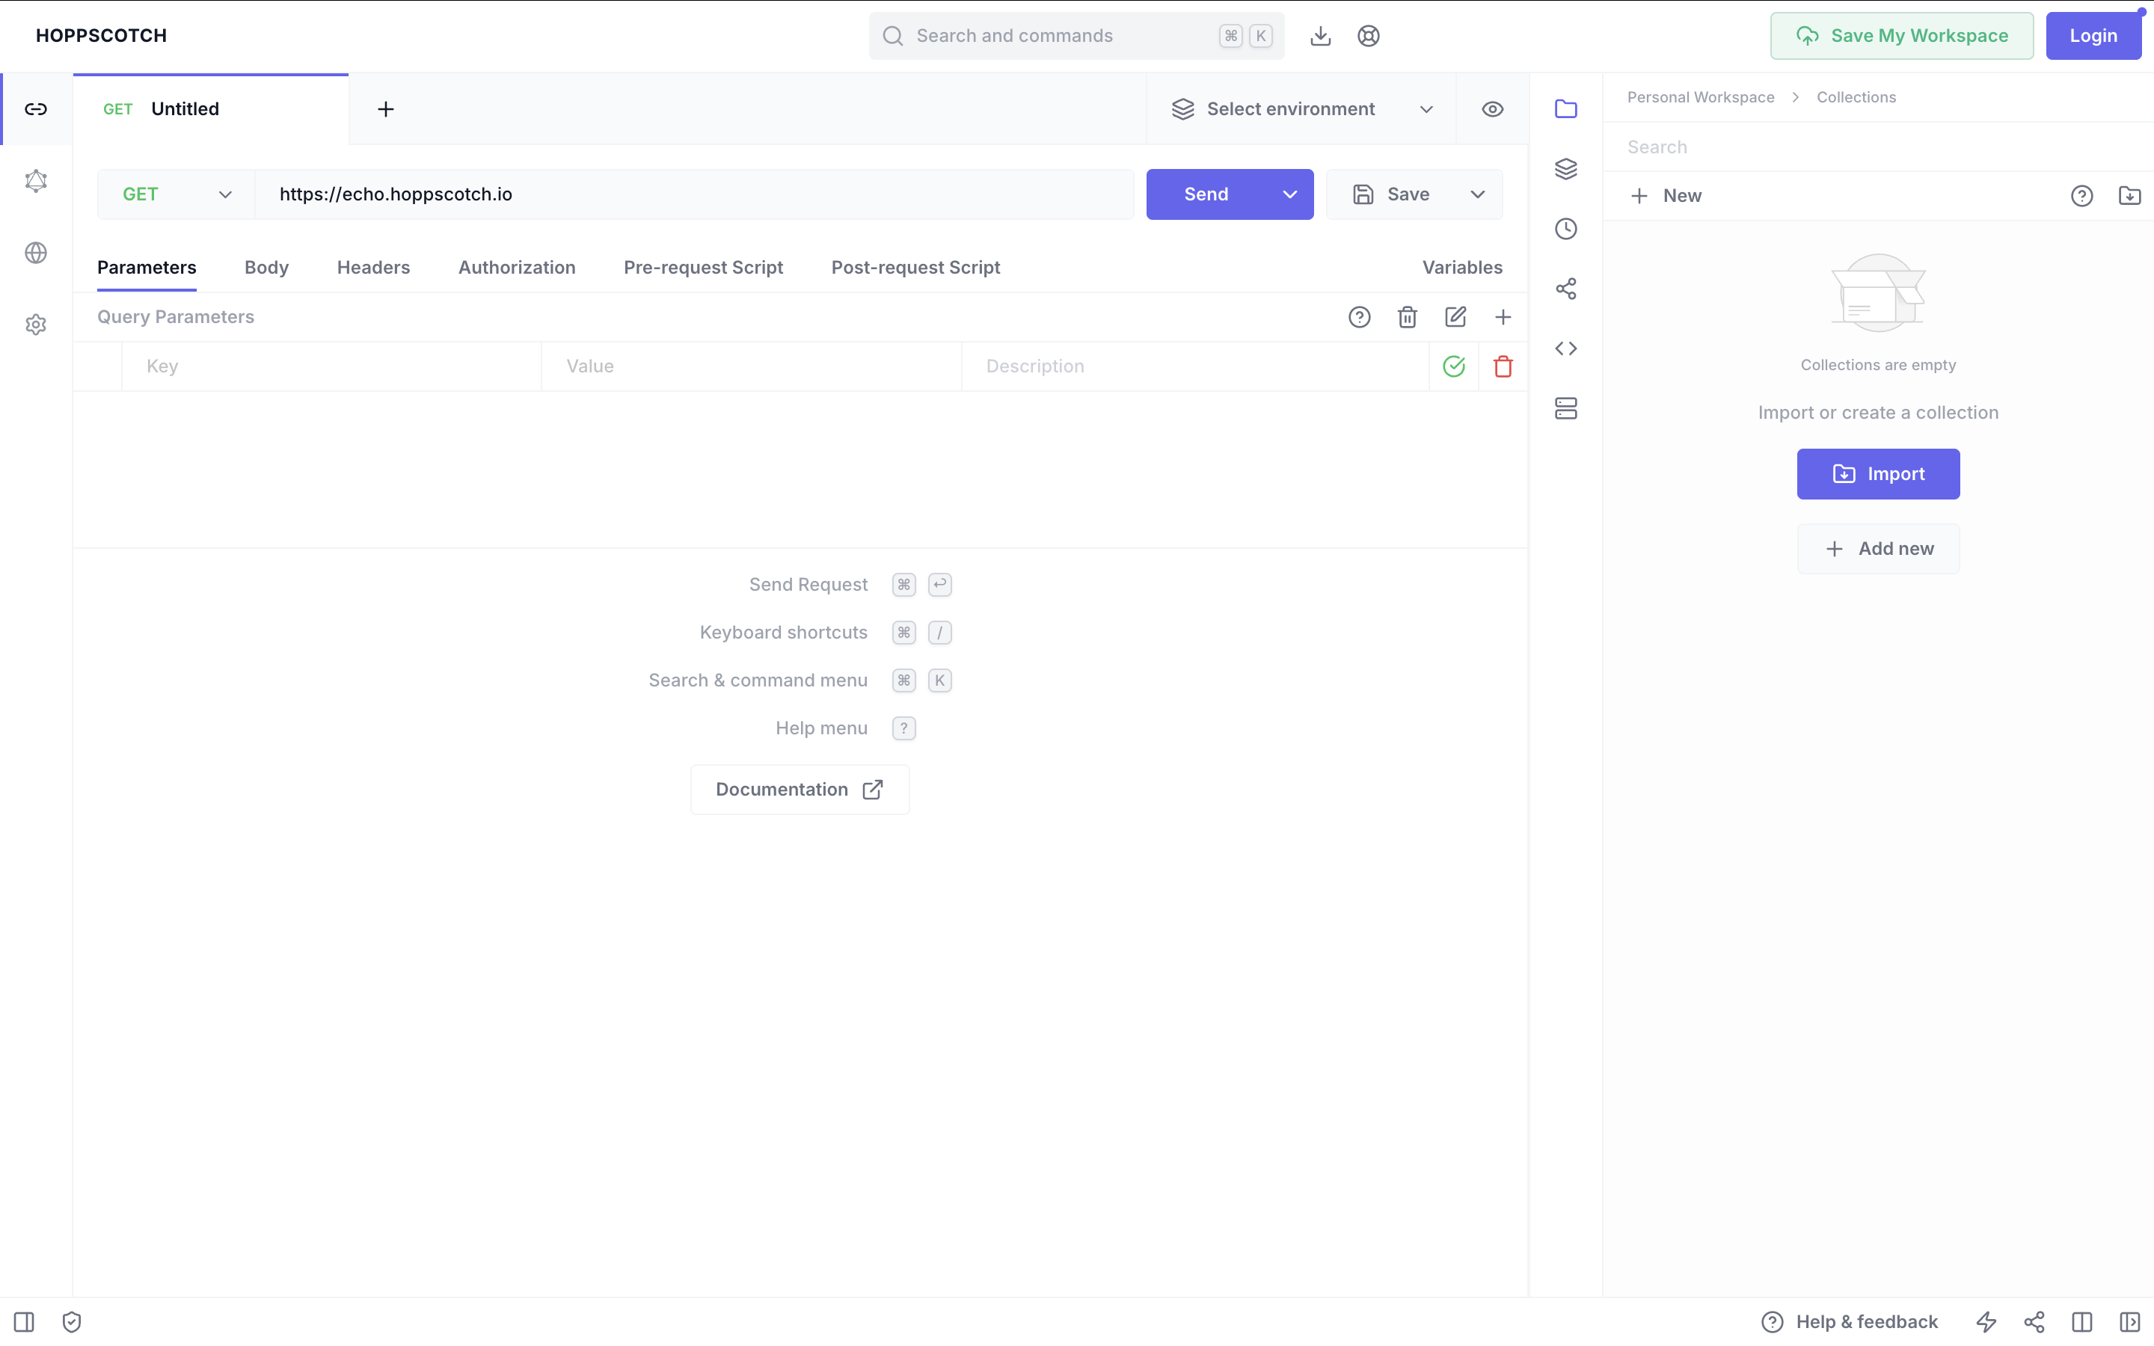Expand the Send button dropdown arrow

coord(1289,194)
